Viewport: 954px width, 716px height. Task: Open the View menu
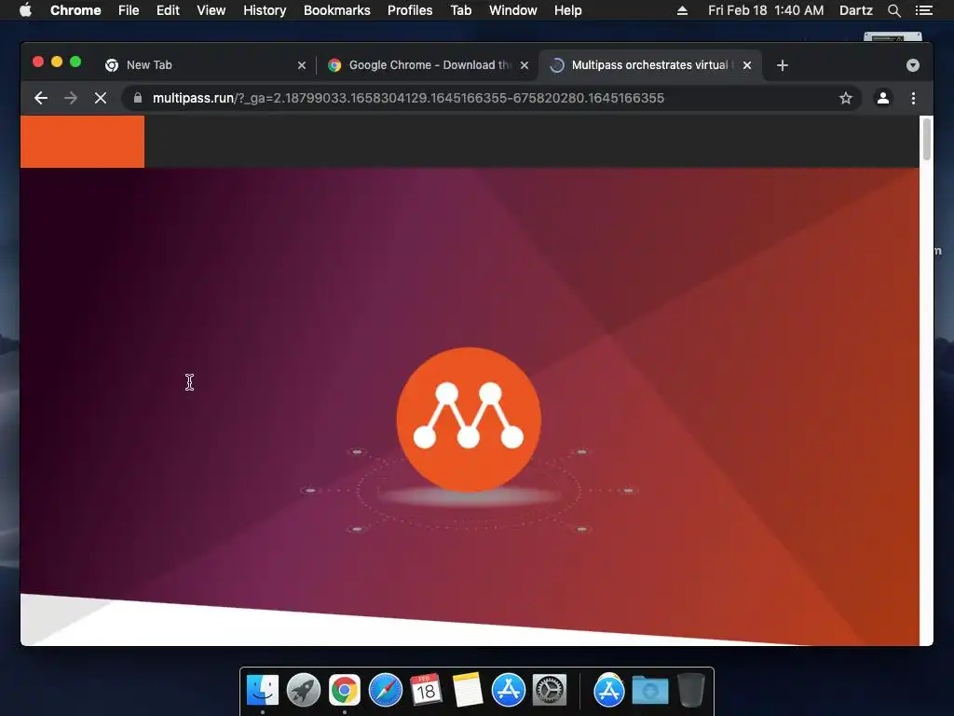tap(211, 10)
